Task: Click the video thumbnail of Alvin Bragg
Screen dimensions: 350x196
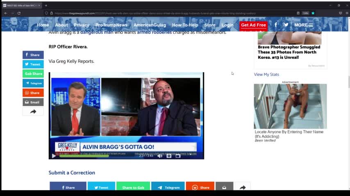Action: (151, 107)
